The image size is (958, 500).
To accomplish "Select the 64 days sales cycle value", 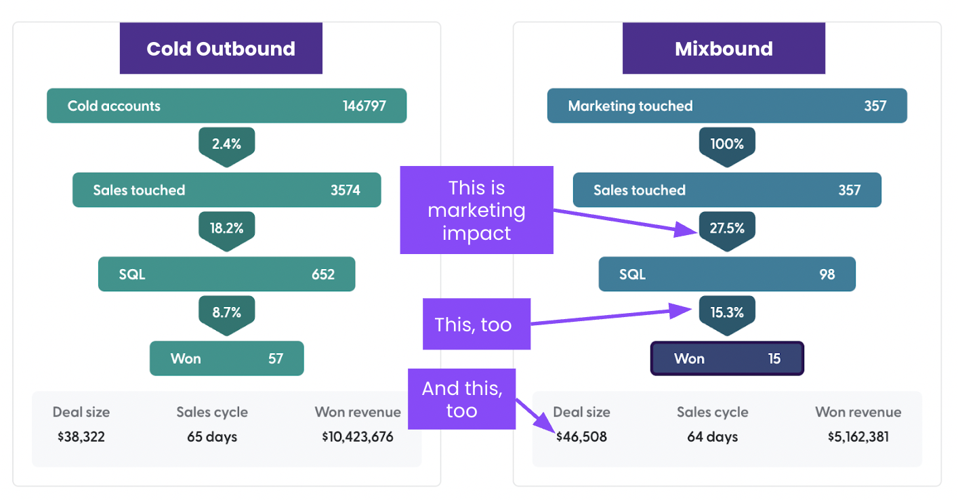I will 711,437.
